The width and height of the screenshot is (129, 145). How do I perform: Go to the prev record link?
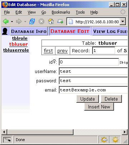point(62,51)
